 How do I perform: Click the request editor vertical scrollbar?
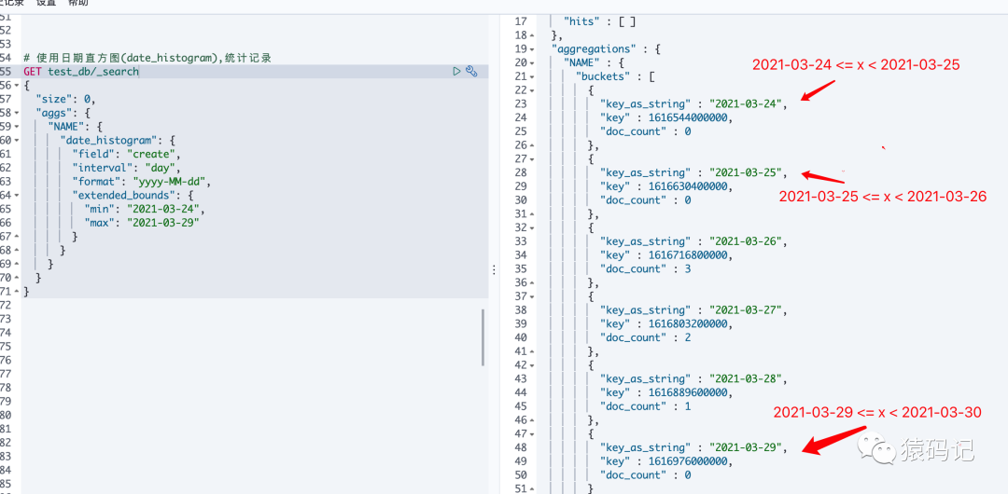click(x=483, y=338)
